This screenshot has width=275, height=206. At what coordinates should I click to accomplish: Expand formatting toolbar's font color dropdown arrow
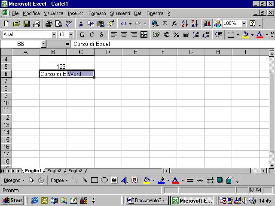click(267, 35)
